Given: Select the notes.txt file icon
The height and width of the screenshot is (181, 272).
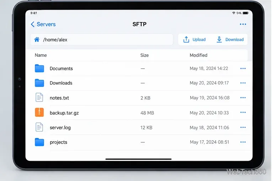Looking at the screenshot, I should (x=39, y=97).
